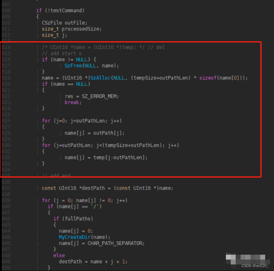Viewport: 274px width, 271px height.
Task: Select the add start comment
Action: pos(61,53)
